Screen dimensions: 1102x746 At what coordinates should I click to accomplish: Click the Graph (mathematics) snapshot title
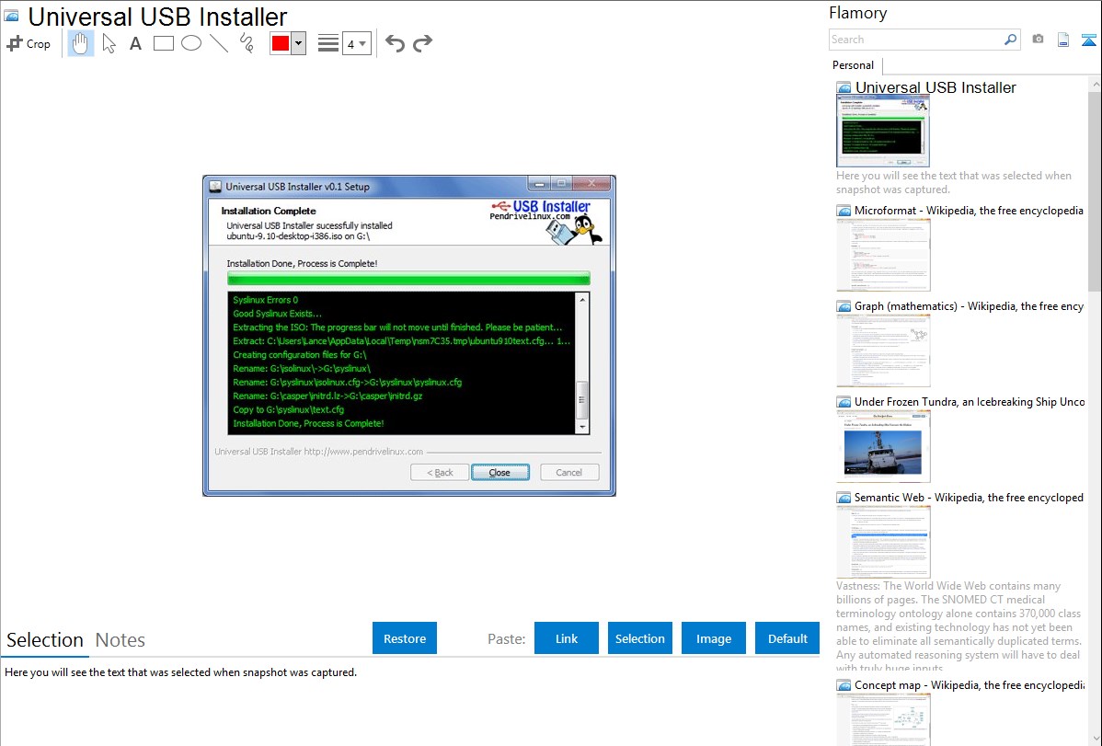(x=969, y=306)
